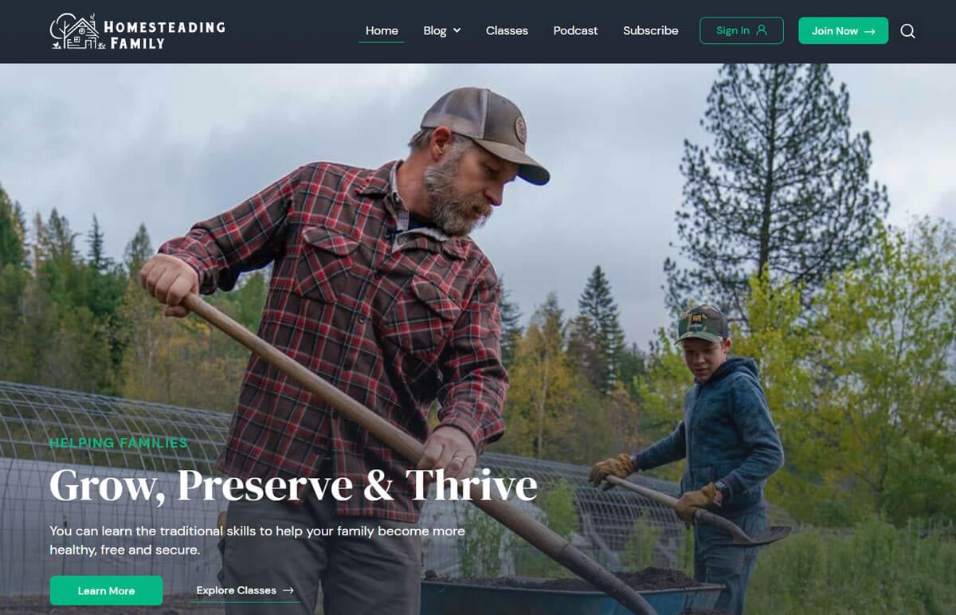Open the search magnifier icon
The image size is (956, 615).
pos(907,31)
